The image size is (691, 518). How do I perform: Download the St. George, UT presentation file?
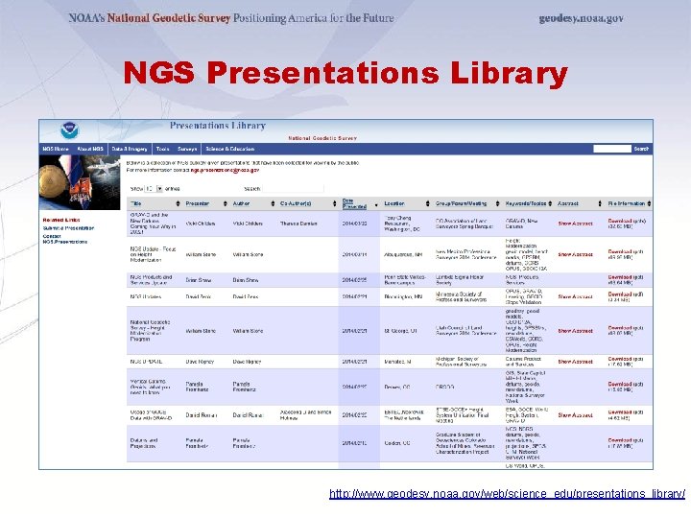click(620, 328)
